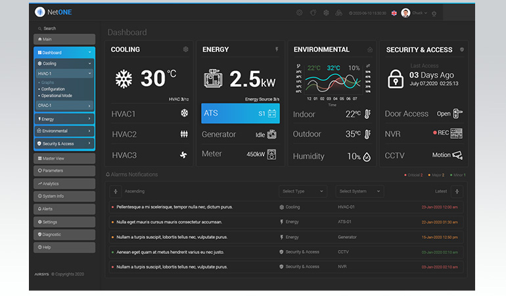The height and width of the screenshot is (296, 506).
Task: Click the UK flag language icon
Action: click(x=394, y=13)
